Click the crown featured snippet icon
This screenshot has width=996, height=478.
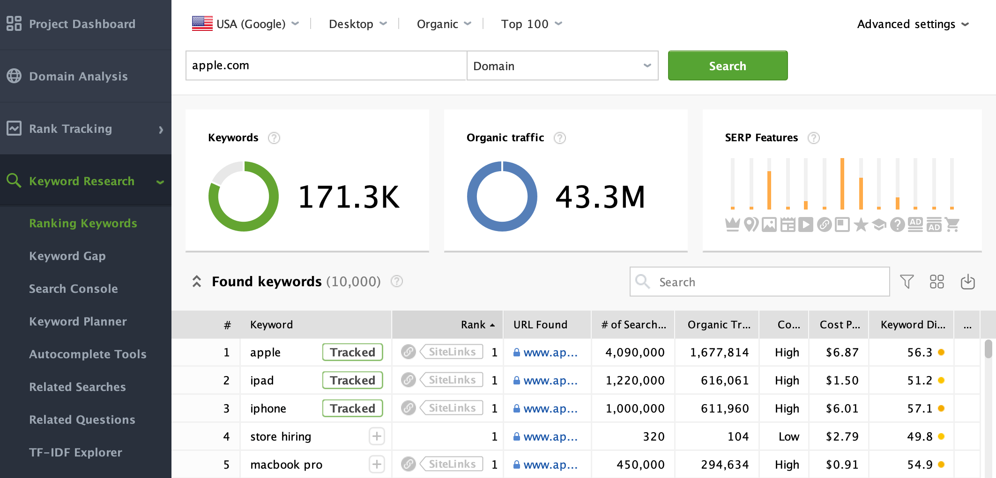tap(733, 225)
